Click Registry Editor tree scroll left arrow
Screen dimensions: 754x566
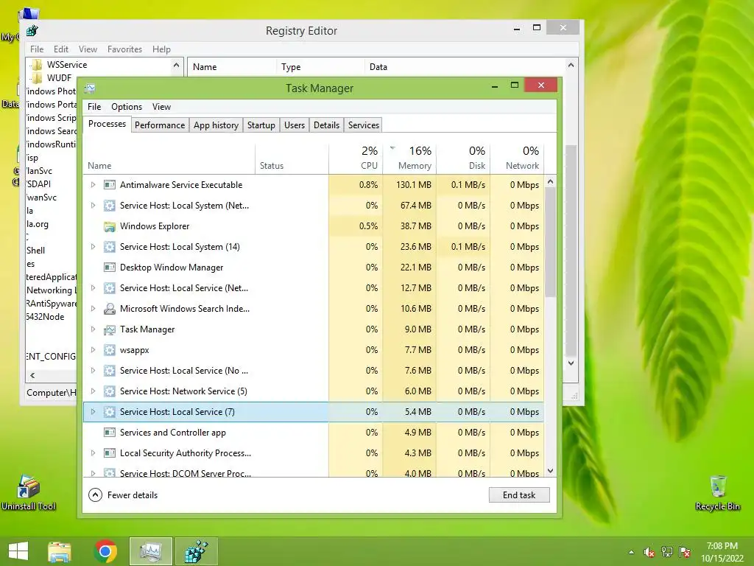32,375
